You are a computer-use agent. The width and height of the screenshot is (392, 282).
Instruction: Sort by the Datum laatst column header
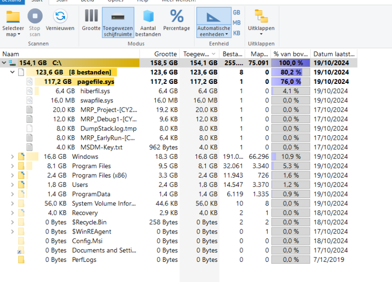coord(334,54)
